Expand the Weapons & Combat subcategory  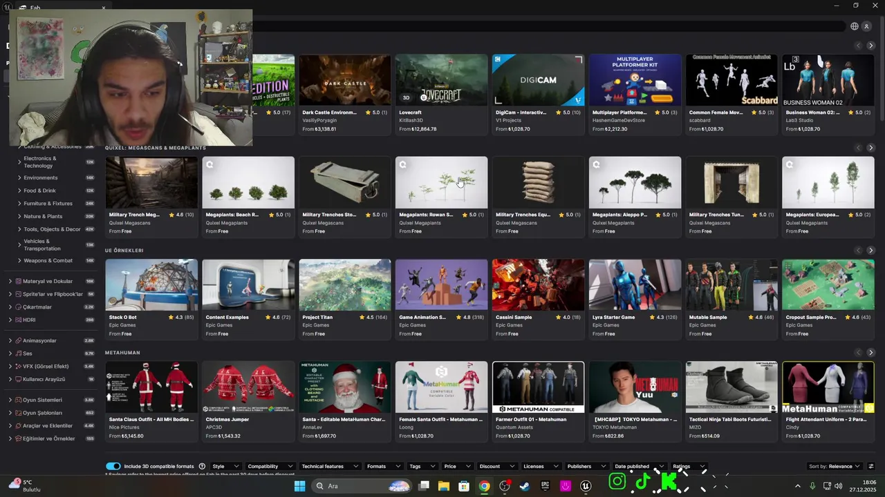pos(19,260)
